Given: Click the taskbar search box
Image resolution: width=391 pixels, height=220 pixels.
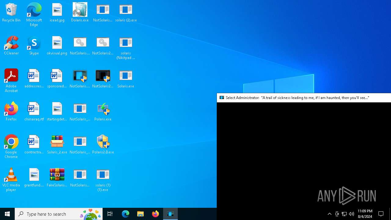Looking at the screenshot, I should (59, 214).
